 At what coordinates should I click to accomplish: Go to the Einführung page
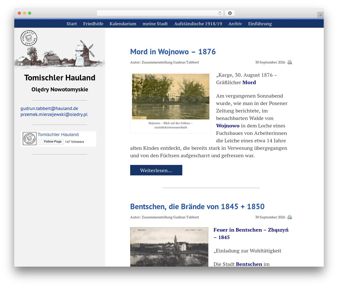[x=260, y=24]
